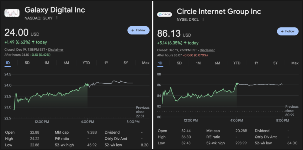Open the three-dot menu beside NASDAQ: GLXY
Viewport: 303px width, 150px height.
coord(57,18)
